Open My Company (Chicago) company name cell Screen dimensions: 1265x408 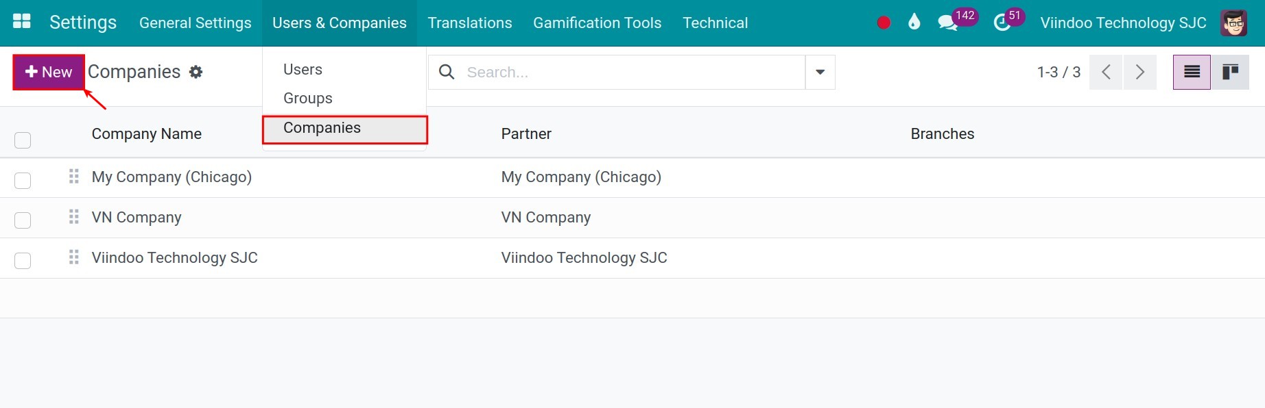[x=172, y=177]
